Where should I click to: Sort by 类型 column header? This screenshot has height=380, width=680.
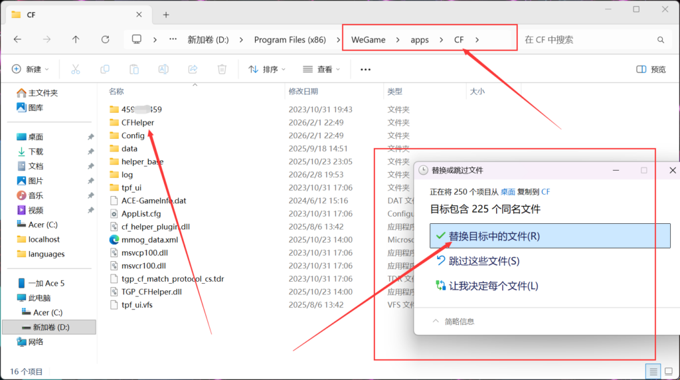pyautogui.click(x=394, y=92)
